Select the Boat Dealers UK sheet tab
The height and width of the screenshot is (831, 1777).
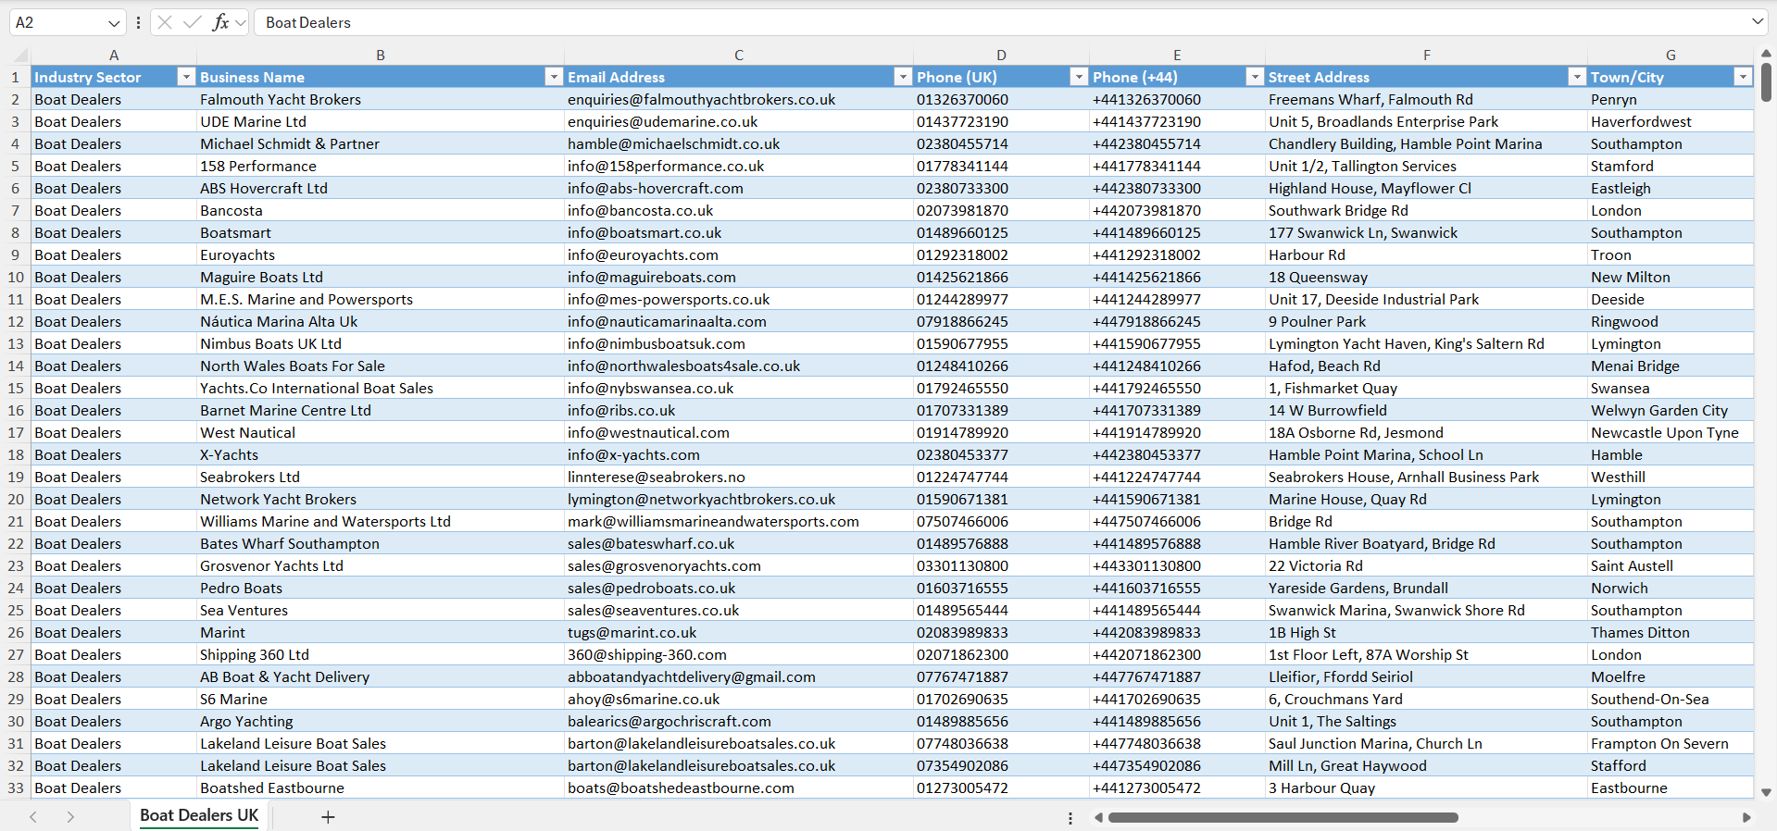pyautogui.click(x=199, y=815)
